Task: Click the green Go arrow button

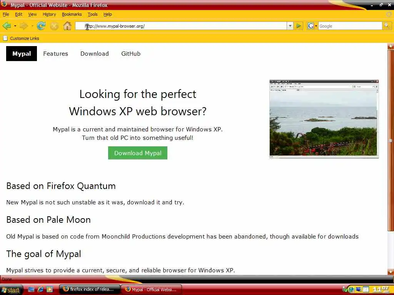Action: click(299, 26)
